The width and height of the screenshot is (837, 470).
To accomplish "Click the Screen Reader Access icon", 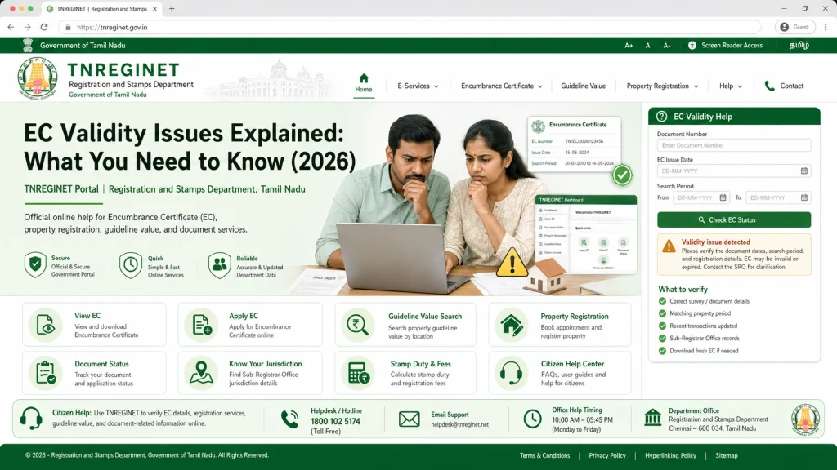I will click(x=692, y=46).
